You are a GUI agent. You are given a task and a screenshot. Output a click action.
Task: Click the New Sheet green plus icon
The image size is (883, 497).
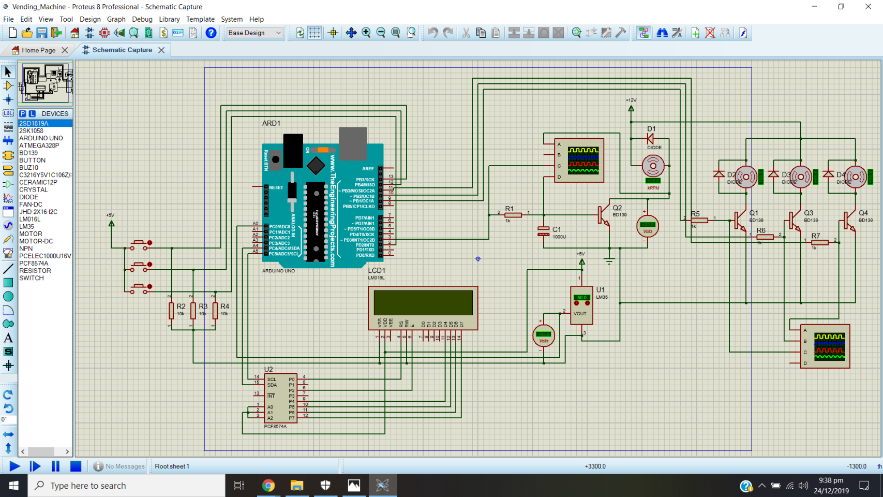[695, 33]
